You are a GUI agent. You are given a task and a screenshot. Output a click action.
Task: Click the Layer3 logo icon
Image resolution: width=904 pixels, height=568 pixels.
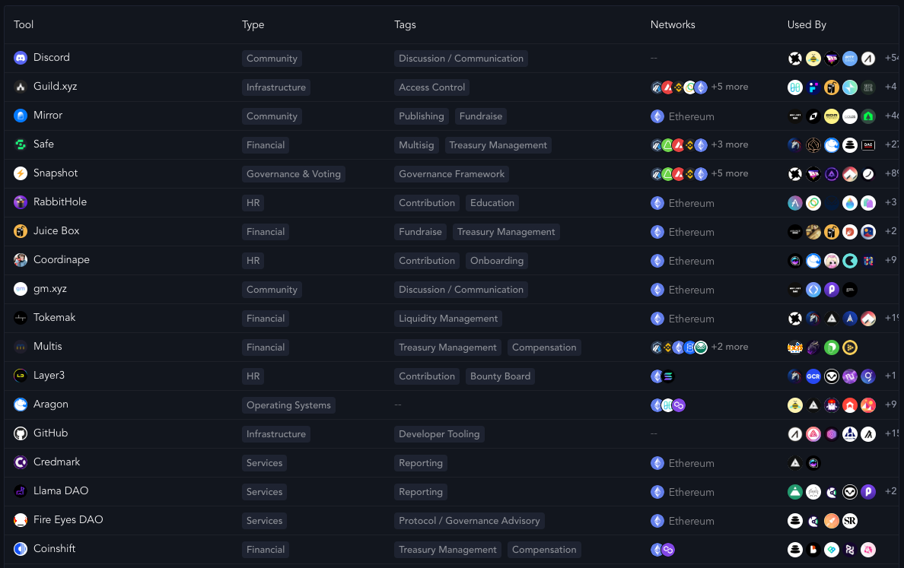(21, 376)
